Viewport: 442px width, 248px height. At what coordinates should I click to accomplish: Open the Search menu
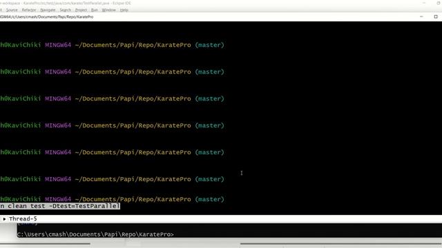(66, 10)
